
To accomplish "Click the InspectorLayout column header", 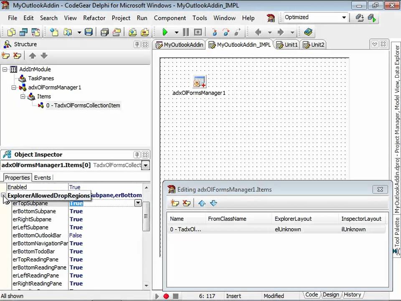I will tap(361, 219).
